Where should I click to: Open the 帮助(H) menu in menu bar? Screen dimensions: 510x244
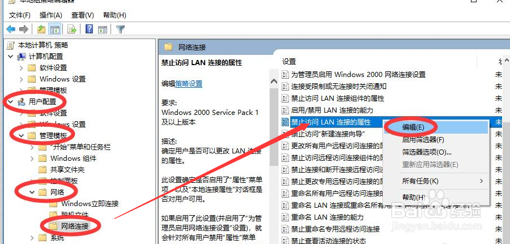[x=114, y=15]
